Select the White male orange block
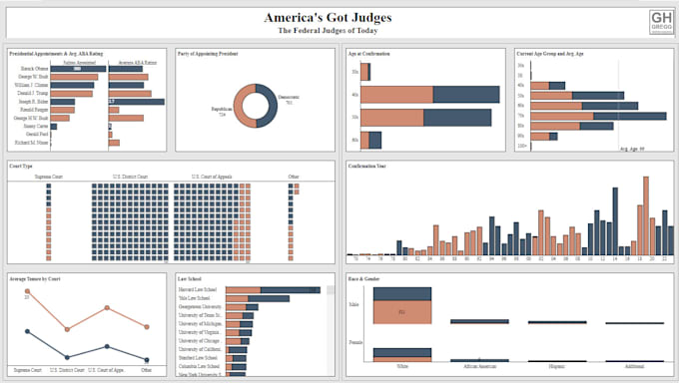 (x=402, y=312)
